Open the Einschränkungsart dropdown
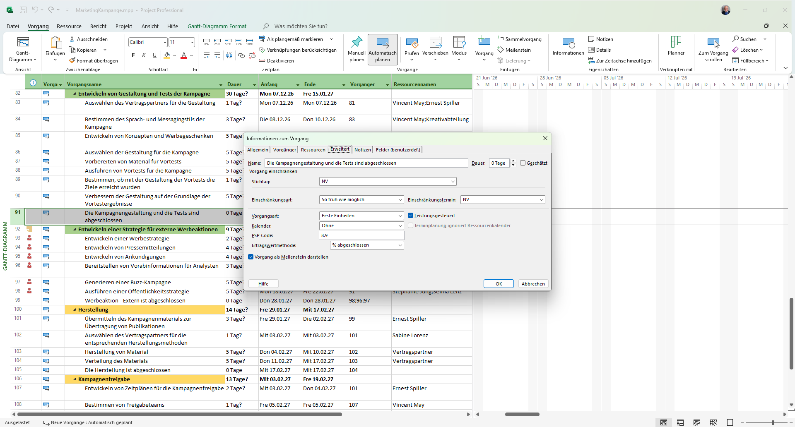 point(400,199)
